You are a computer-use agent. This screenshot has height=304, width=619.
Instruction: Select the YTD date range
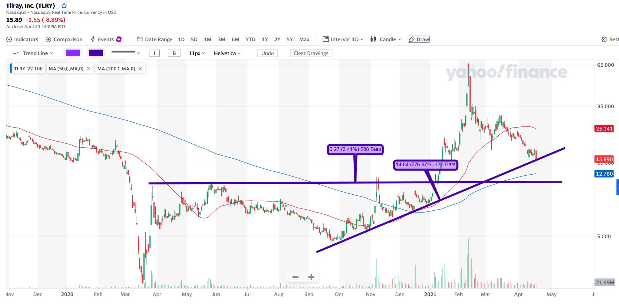click(250, 39)
